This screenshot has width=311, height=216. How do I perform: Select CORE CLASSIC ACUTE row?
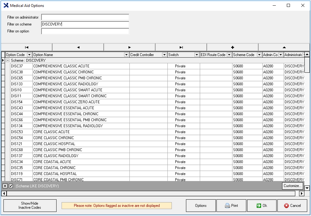tap(157, 132)
